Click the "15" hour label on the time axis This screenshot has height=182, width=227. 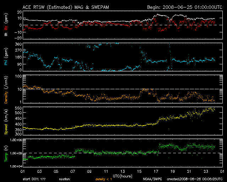[x=139, y=172]
